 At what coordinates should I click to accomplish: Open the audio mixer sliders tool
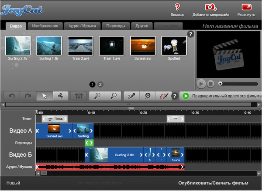(79, 96)
